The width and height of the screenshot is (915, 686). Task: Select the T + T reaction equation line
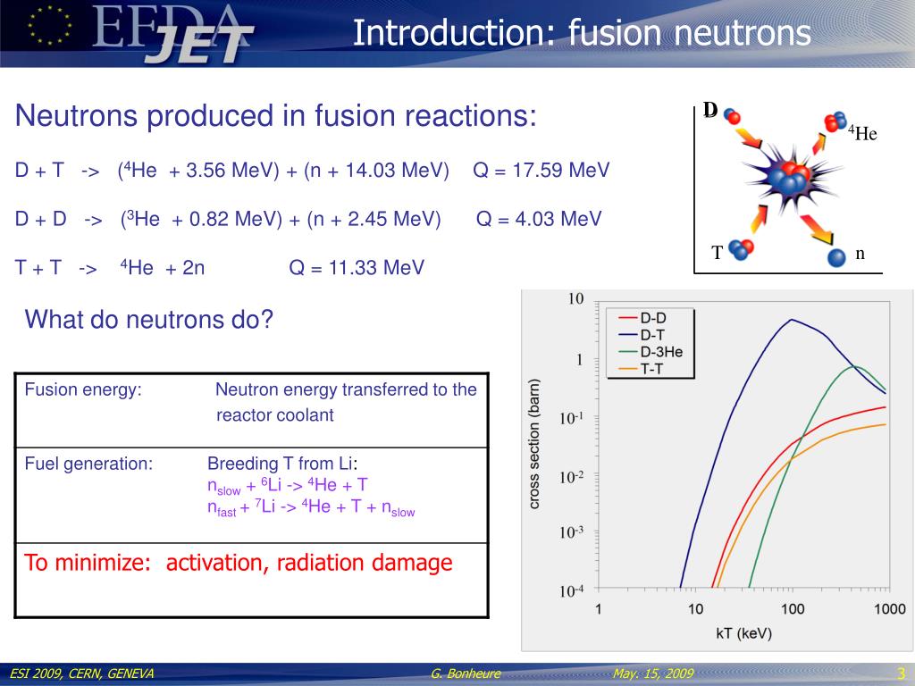220,268
